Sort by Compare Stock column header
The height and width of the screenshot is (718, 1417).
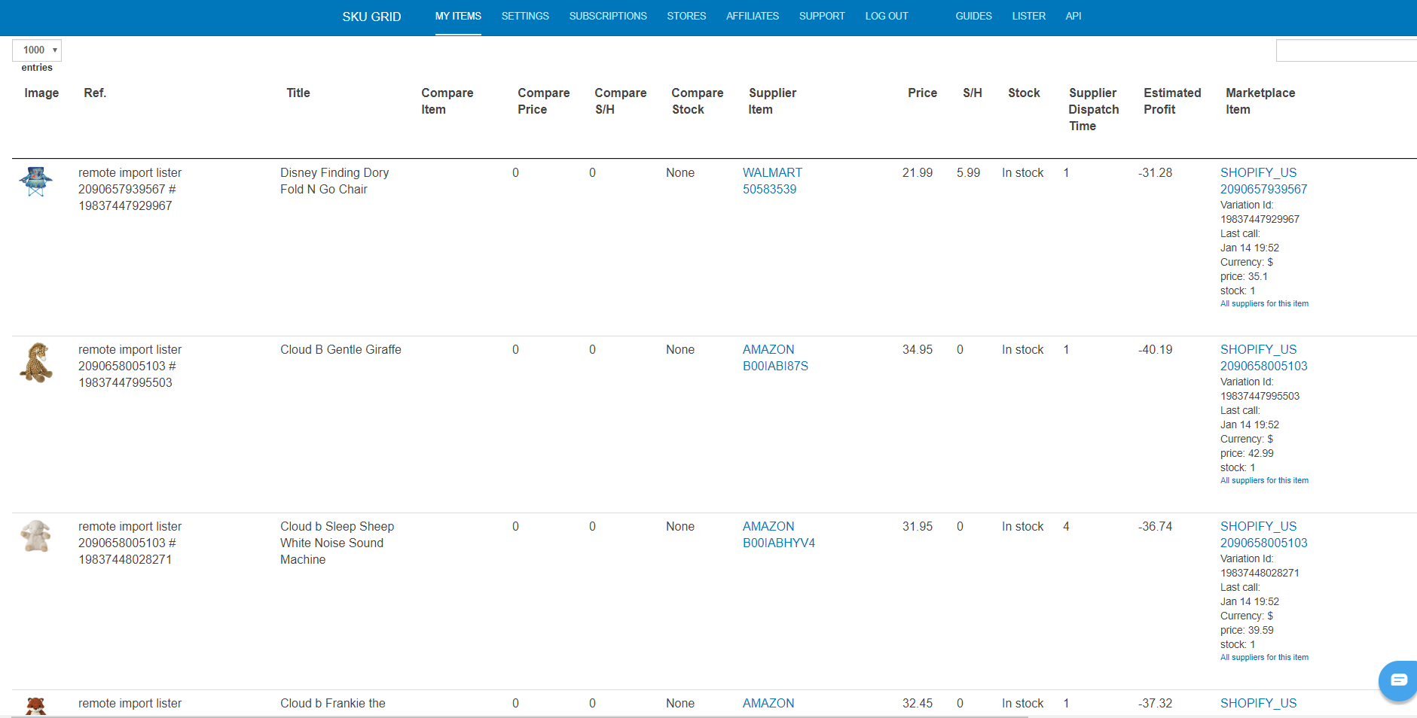[698, 101]
